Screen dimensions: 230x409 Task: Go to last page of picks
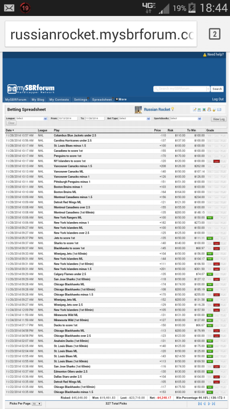[x=214, y=403]
